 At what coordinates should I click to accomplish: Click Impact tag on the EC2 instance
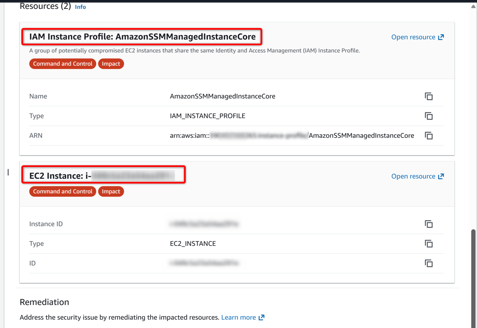pyautogui.click(x=111, y=191)
